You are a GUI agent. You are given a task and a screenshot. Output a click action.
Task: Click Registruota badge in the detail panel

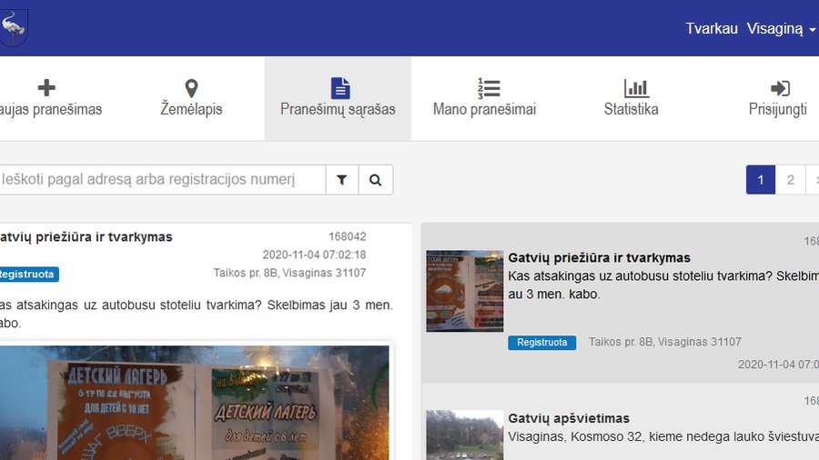tap(27, 275)
